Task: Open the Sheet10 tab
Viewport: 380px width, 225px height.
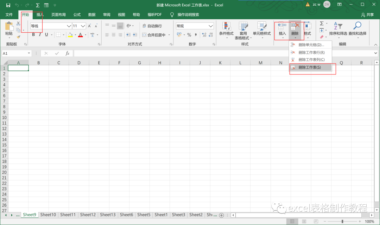Action: [x=48, y=214]
